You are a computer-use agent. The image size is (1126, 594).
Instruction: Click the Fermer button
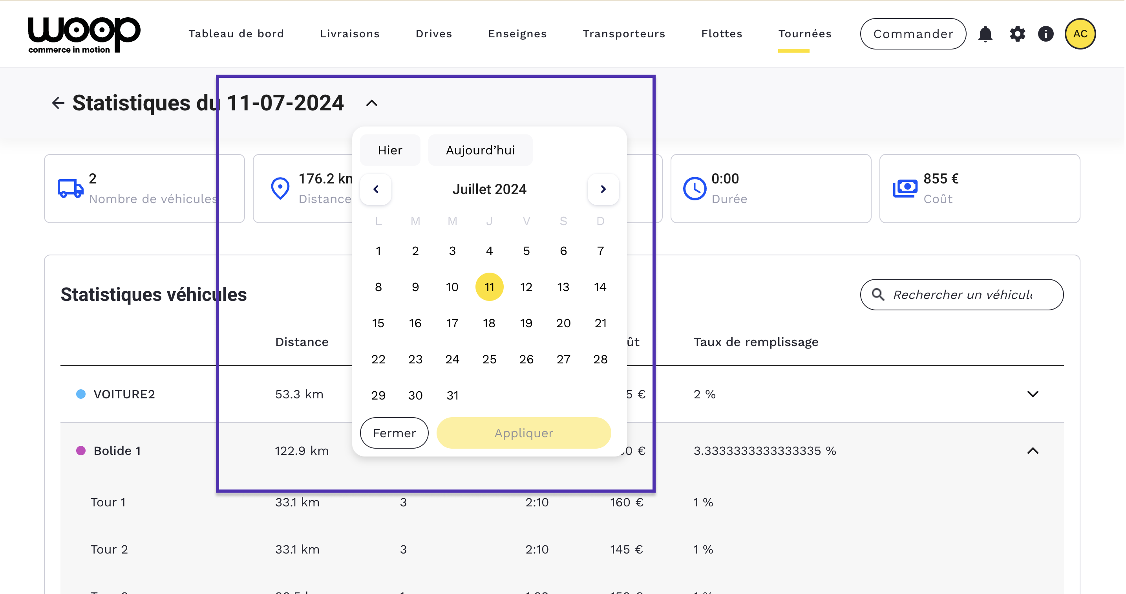[x=394, y=433]
